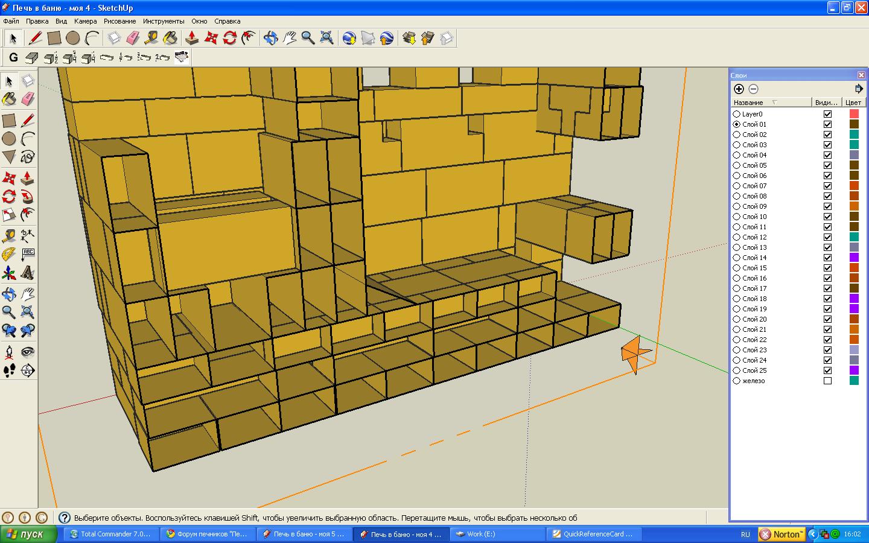Select the Pencil line tool in top toolbar

pos(36,38)
